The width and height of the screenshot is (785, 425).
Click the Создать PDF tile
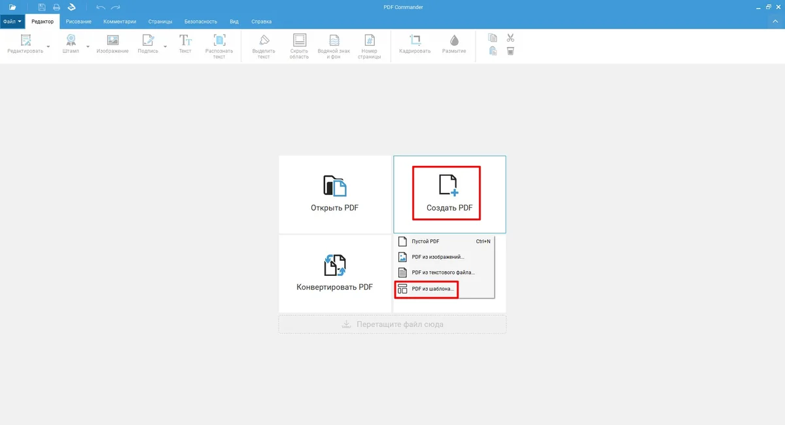pos(449,194)
